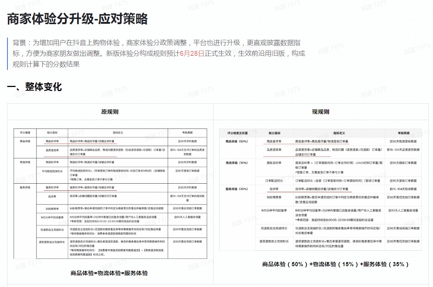Viewport: 433px width, 287px height.
Task: Click the definition 商品好评率=商品好评量/店铺总评价量
Action: [92, 141]
